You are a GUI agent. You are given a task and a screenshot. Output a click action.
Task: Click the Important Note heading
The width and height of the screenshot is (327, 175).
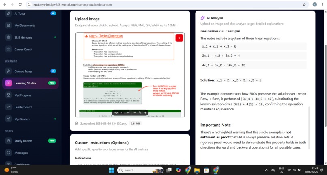pos(216,125)
